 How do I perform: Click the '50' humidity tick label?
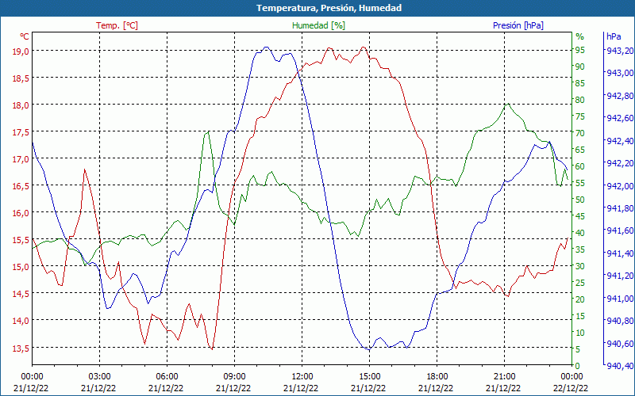point(580,200)
